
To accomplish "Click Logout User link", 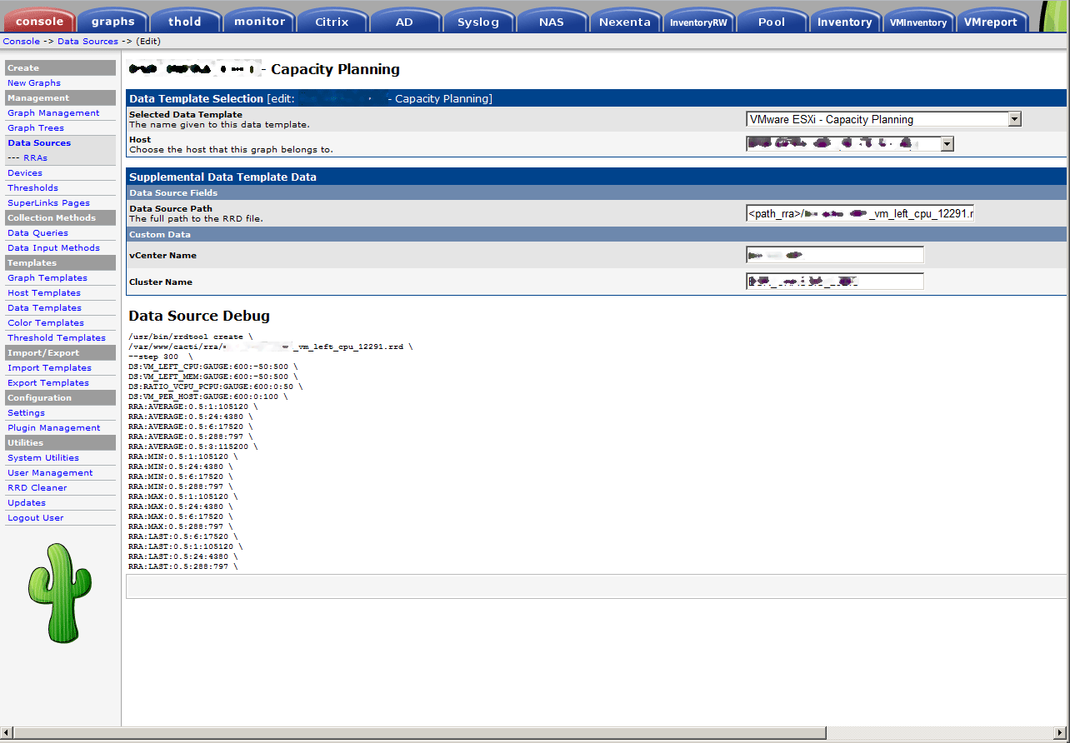I will click(x=36, y=517).
